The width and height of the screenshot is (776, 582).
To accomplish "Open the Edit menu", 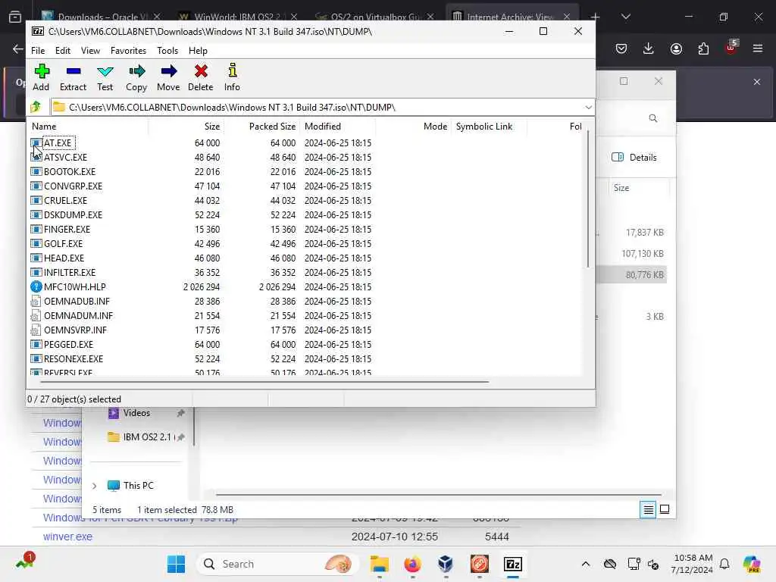I will point(62,51).
